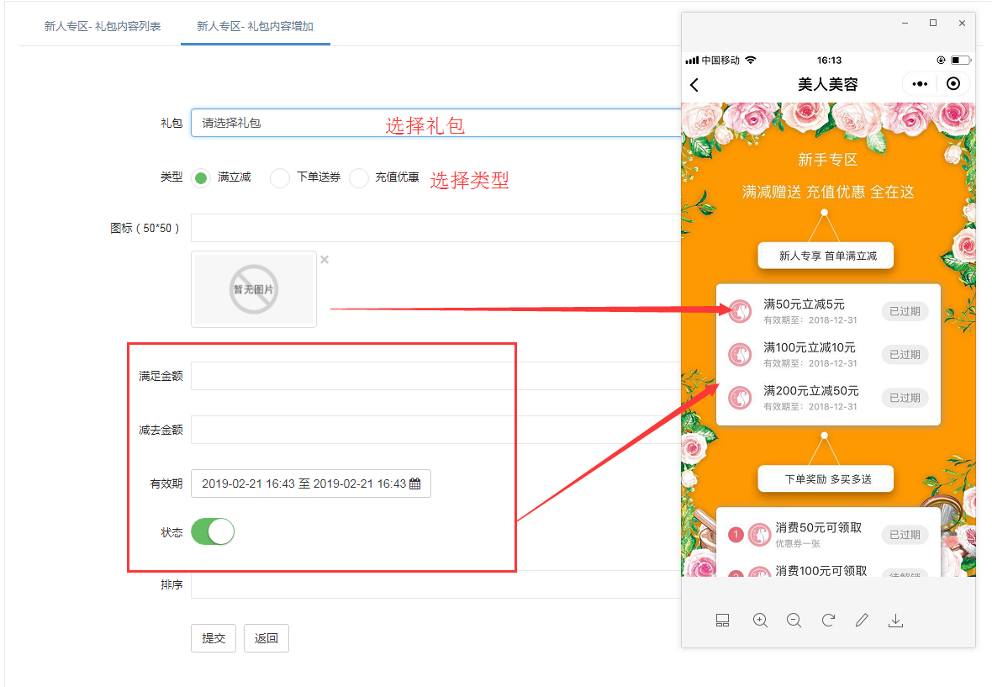992x687 pixels.
Task: Download image with the download icon
Action: tap(895, 621)
